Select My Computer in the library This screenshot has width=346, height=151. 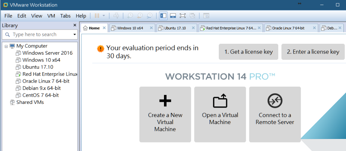(x=32, y=46)
